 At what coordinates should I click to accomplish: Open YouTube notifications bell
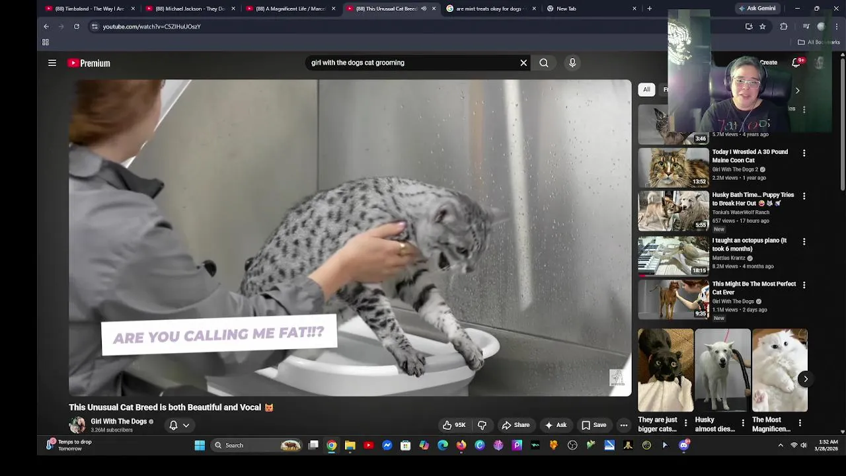pos(796,63)
